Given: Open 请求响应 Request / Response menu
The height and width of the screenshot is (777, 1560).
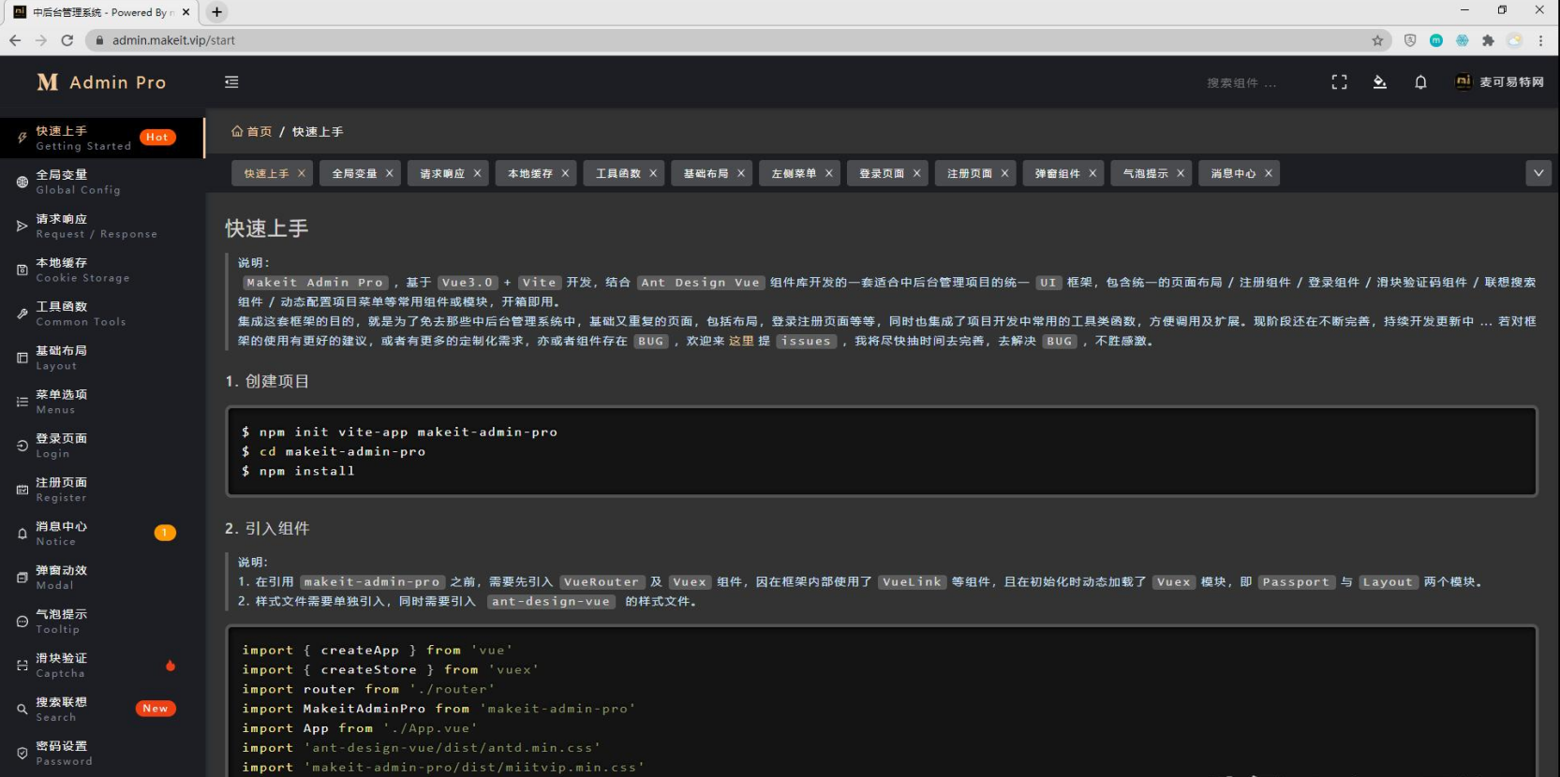Looking at the screenshot, I should (102, 226).
